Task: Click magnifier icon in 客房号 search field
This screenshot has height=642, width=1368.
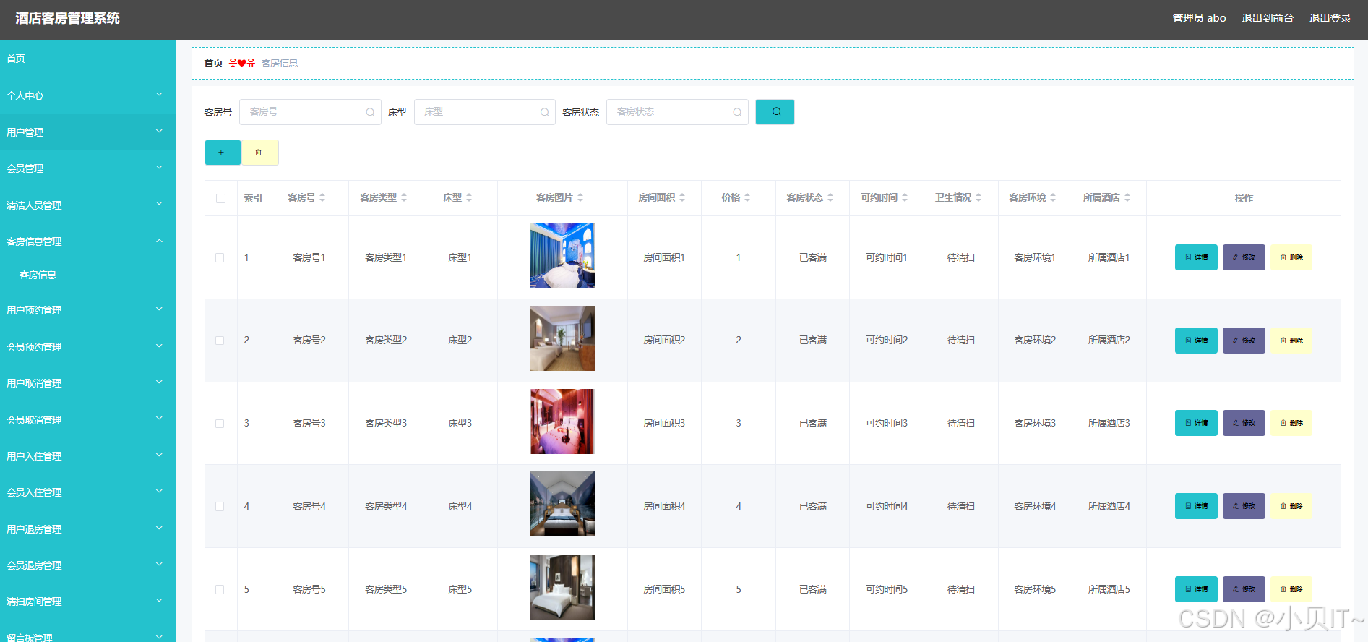Action: click(370, 112)
